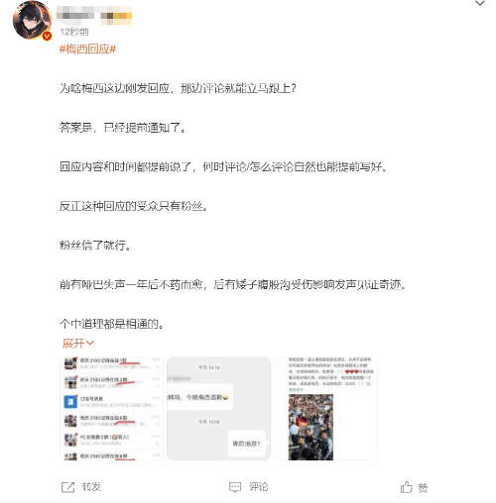Open the 12秒前 timestamp link
496x503 pixels.
click(74, 32)
